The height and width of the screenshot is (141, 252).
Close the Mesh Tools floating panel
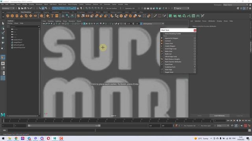[x=195, y=30]
